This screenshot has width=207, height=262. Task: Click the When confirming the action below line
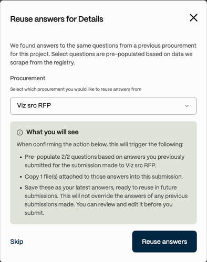[100, 145]
